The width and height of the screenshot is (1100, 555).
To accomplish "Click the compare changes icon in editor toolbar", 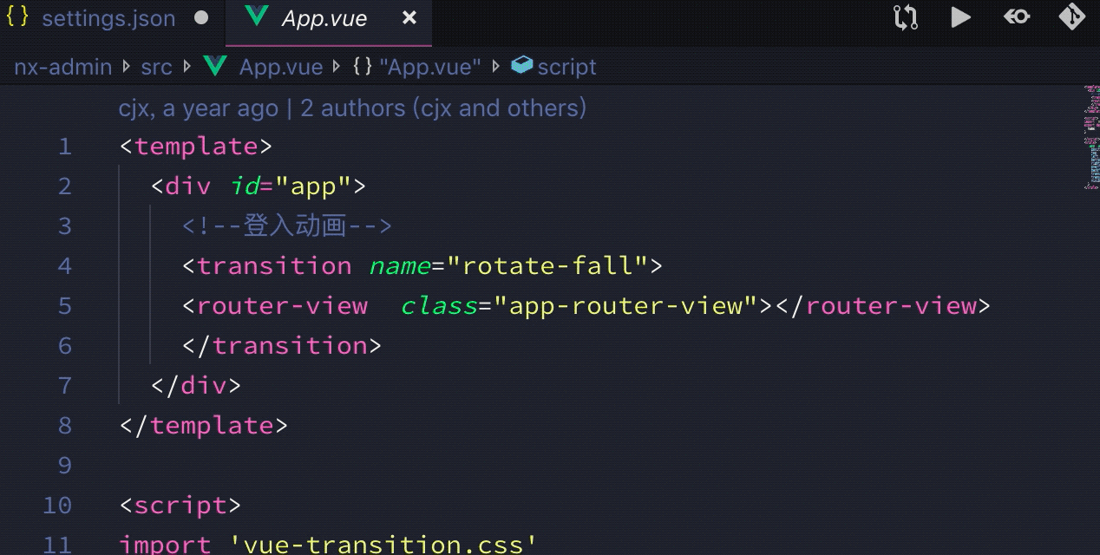I will pos(906,17).
